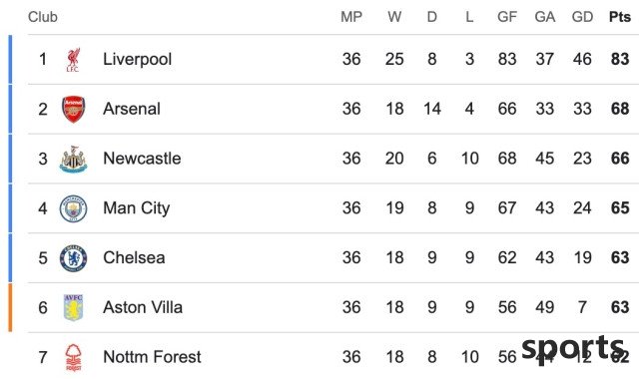
Task: Select the Pts column header
Action: [x=620, y=17]
